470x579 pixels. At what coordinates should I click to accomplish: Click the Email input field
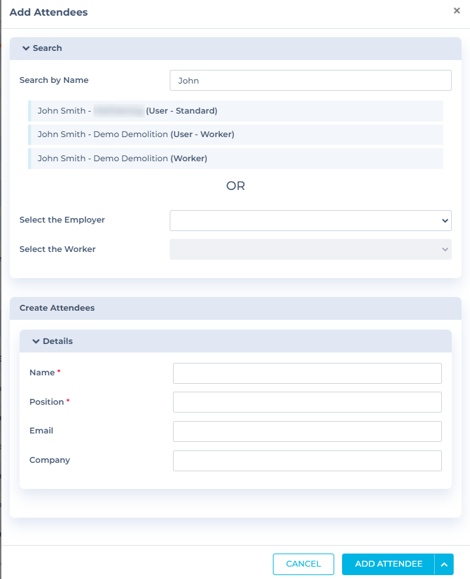point(307,431)
